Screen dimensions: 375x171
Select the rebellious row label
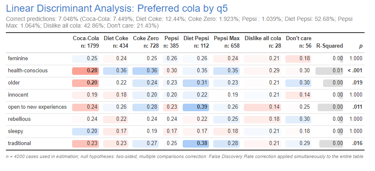point(19,119)
